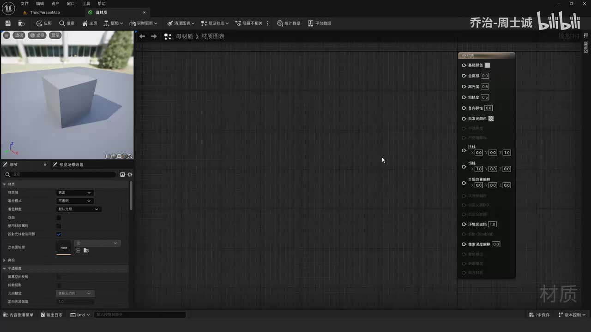591x332 pixels.
Task: Switch to the 细节 Details tab
Action: [x=13, y=165]
